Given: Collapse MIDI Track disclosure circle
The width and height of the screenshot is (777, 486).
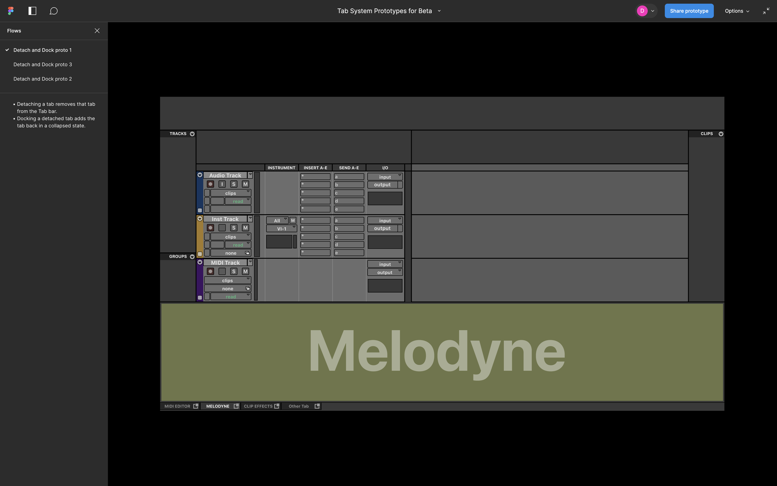Looking at the screenshot, I should tap(200, 263).
